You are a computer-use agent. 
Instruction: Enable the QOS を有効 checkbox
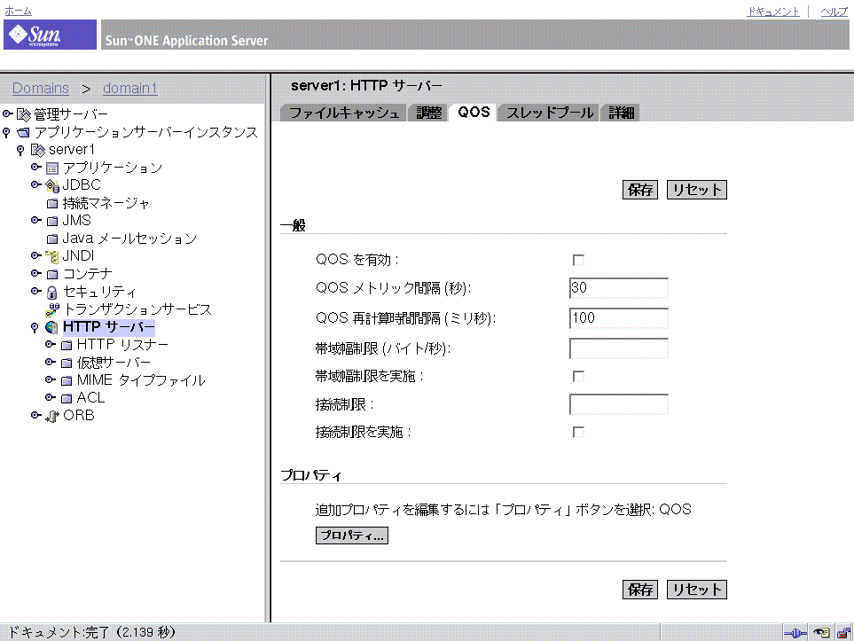(x=578, y=261)
